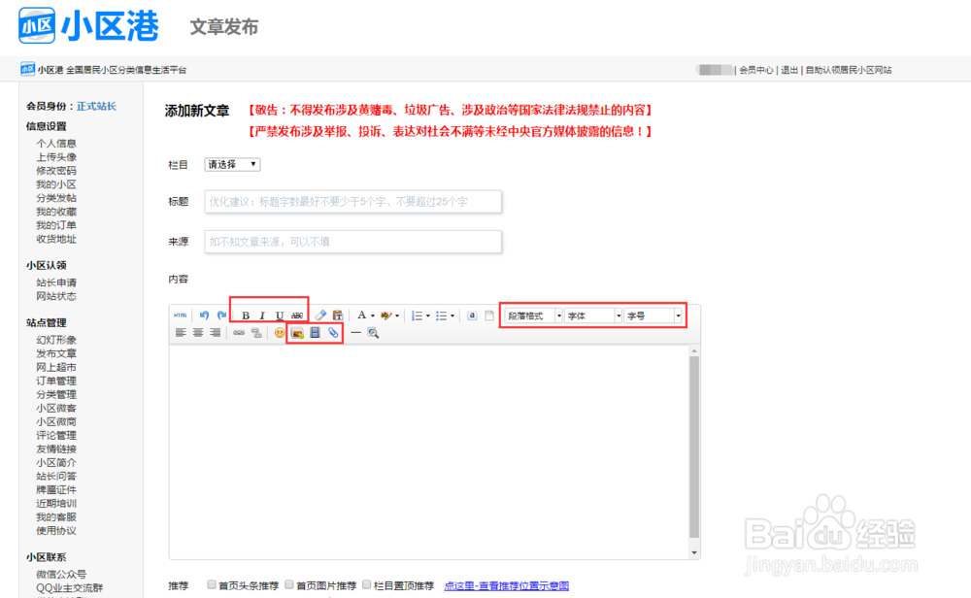This screenshot has height=598, width=971.
Task: Click the undo arrow icon
Action: pyautogui.click(x=205, y=316)
